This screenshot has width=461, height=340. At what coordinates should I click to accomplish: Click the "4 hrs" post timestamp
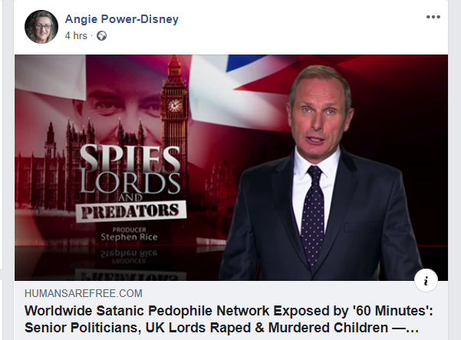(x=76, y=36)
